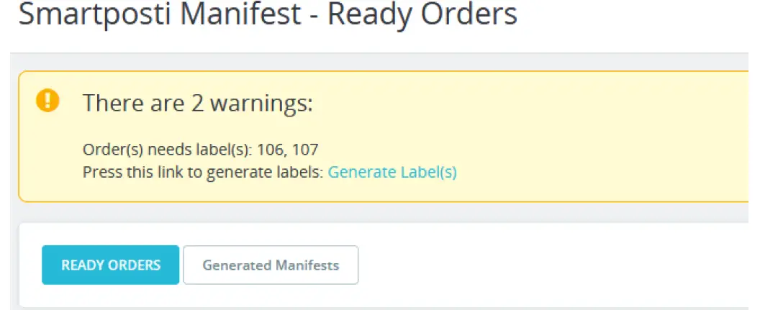Screen dimensions: 778x310
Task: Click the word "Manifest" in the page title
Action: 241,14
